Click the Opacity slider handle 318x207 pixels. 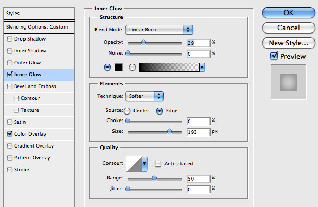coord(143,42)
